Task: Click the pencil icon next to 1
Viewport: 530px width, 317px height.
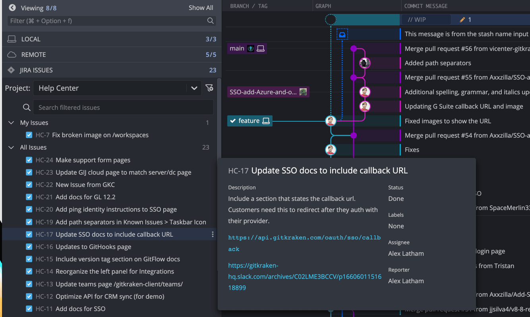Action: [x=462, y=19]
